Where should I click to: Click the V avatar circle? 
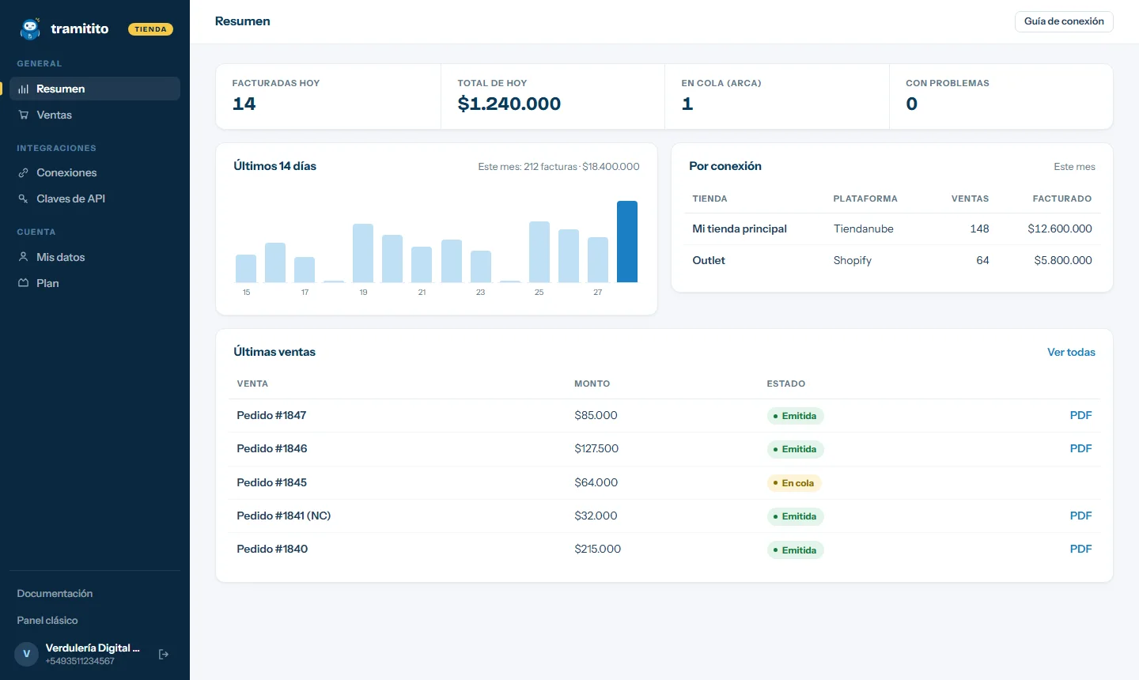click(27, 654)
